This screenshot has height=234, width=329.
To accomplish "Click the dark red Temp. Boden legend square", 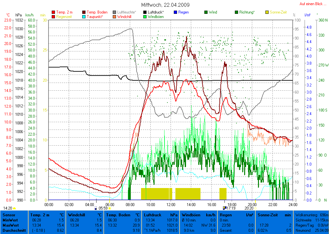I will pyautogui.click(x=84, y=13).
